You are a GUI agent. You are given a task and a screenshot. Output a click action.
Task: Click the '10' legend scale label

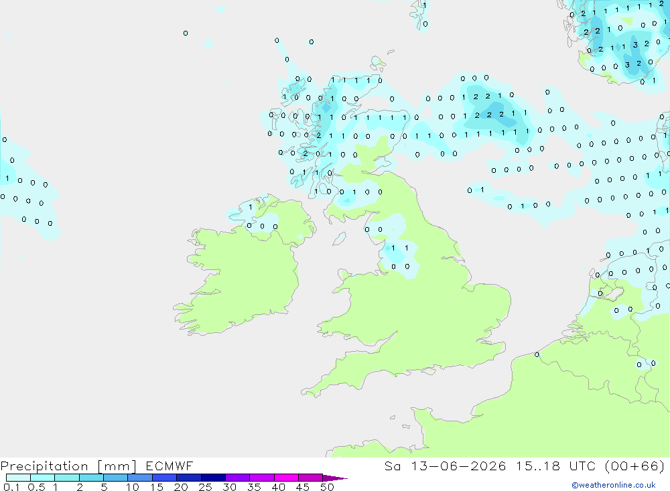132,487
